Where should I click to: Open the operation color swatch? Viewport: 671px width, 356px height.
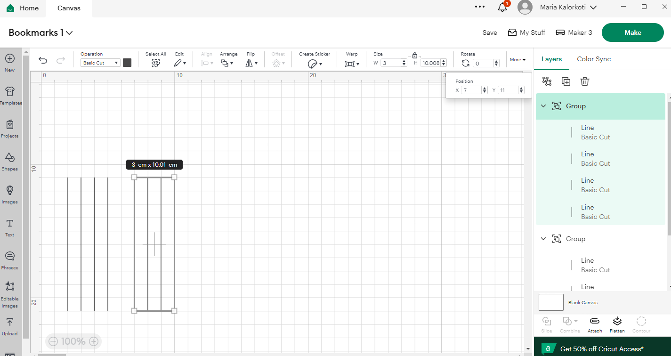click(x=127, y=63)
